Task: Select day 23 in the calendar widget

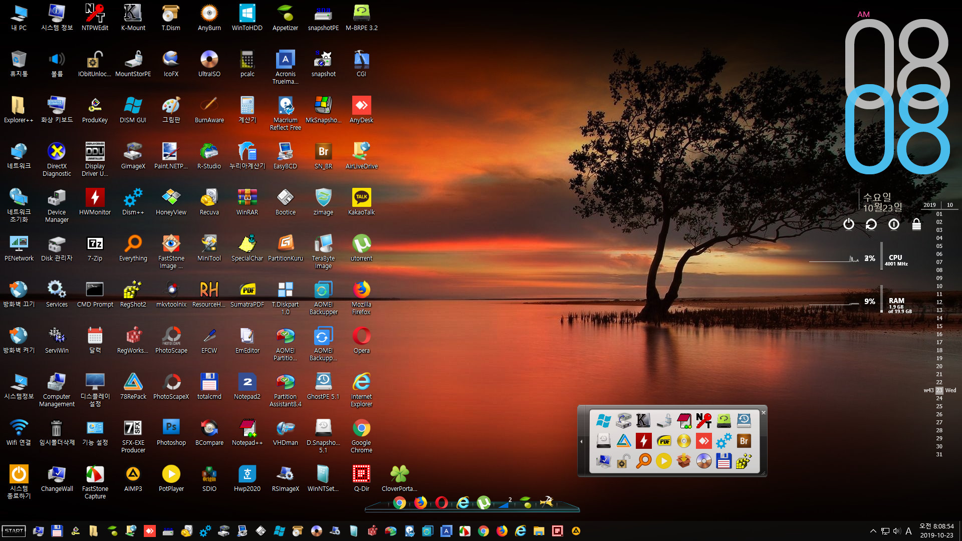Action: (x=939, y=390)
